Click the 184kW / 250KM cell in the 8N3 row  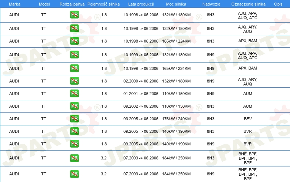176,158
